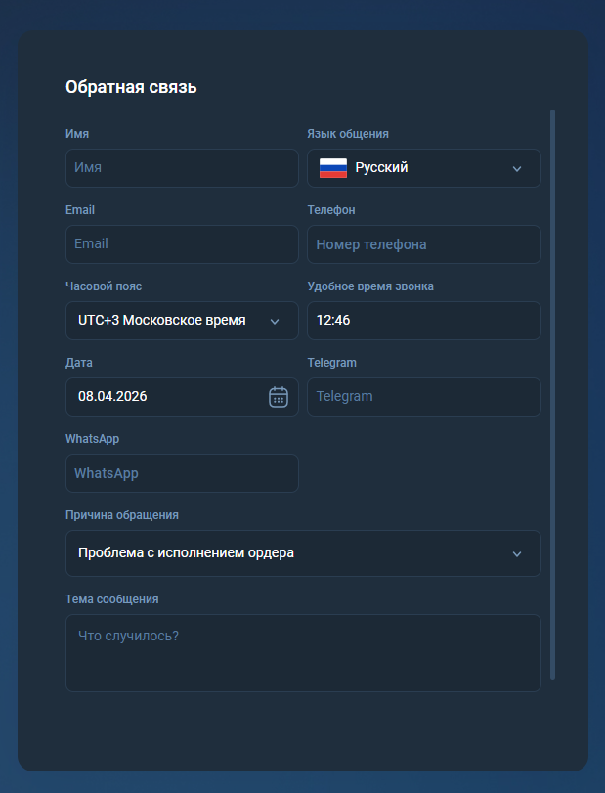Viewport: 605px width, 793px height.
Task: Click chevron arrow in Причина обращения selector
Action: [x=517, y=553]
